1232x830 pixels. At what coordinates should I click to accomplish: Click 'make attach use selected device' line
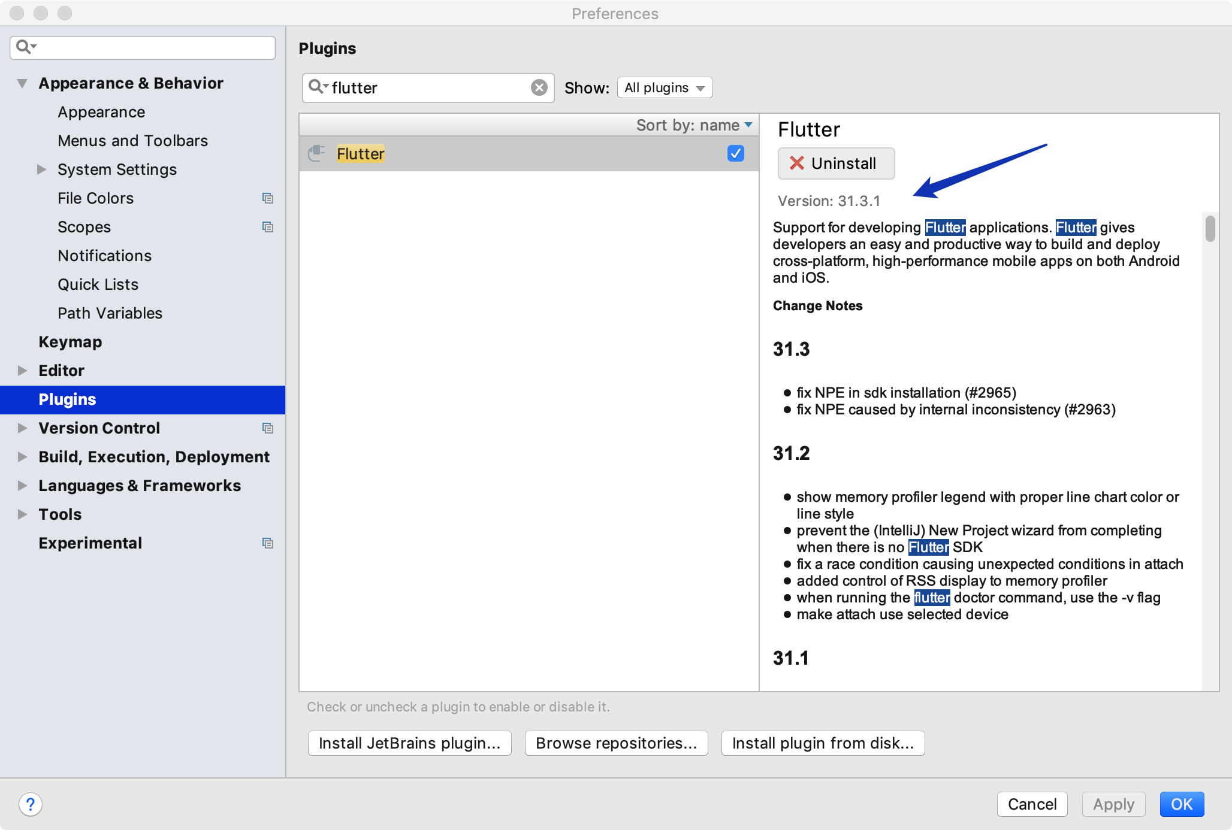tap(902, 614)
